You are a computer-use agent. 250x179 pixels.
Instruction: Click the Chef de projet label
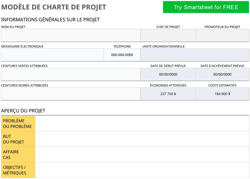(x=168, y=27)
